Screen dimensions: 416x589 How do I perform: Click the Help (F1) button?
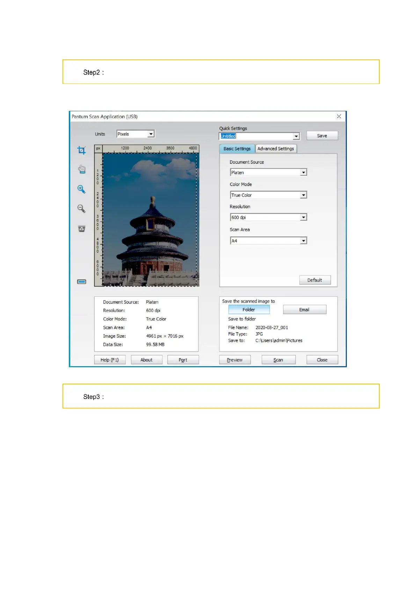click(x=110, y=360)
